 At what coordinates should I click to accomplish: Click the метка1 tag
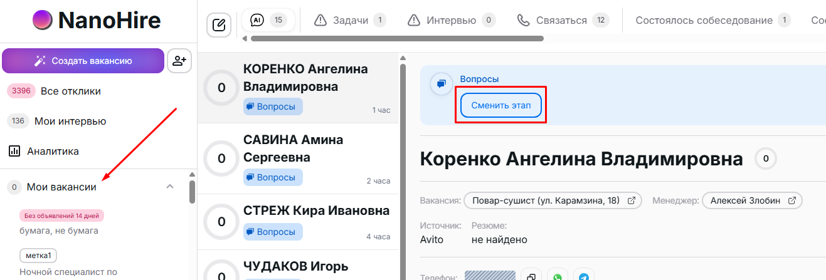[x=39, y=255]
